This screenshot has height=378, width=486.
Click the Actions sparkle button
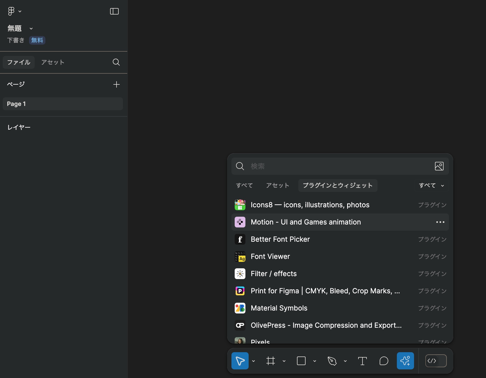point(405,361)
